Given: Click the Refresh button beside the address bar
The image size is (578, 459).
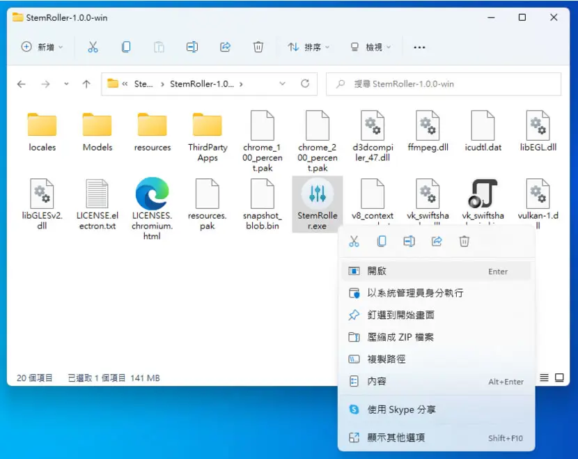Looking at the screenshot, I should click(305, 84).
